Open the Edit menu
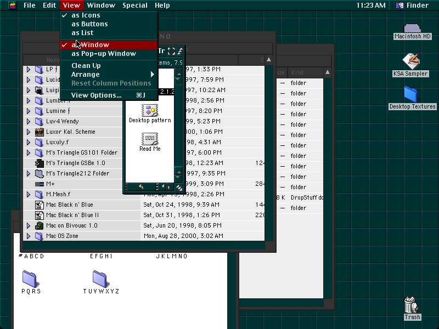The image size is (439, 329). [49, 5]
